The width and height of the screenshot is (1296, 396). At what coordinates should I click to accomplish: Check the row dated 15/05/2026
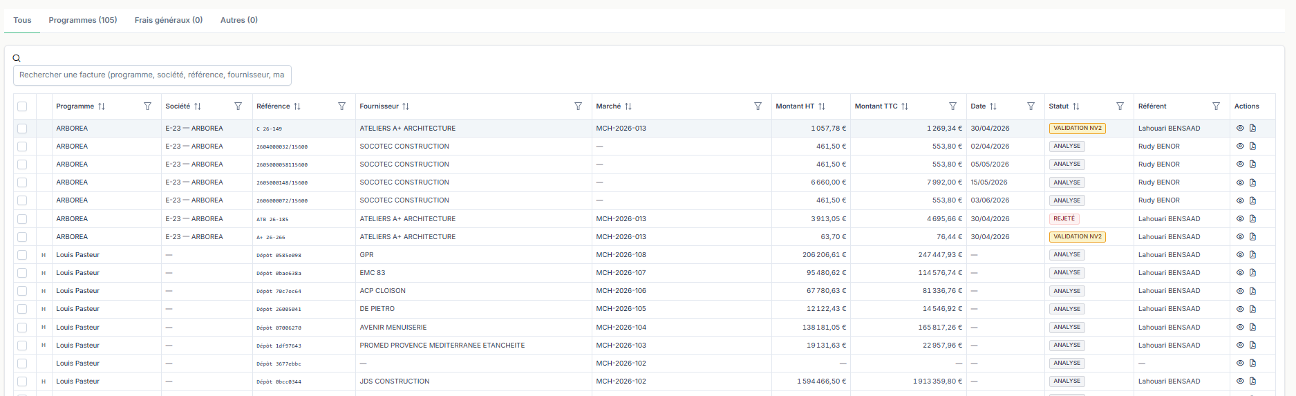(x=22, y=182)
